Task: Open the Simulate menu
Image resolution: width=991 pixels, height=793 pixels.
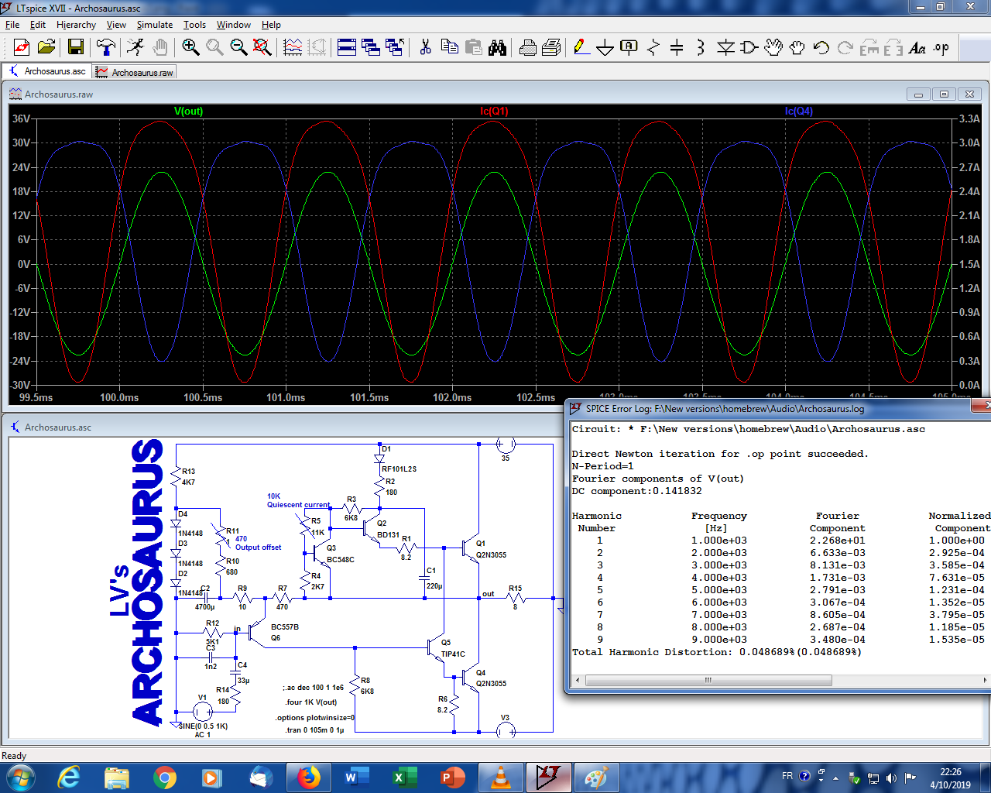Action: [x=155, y=25]
